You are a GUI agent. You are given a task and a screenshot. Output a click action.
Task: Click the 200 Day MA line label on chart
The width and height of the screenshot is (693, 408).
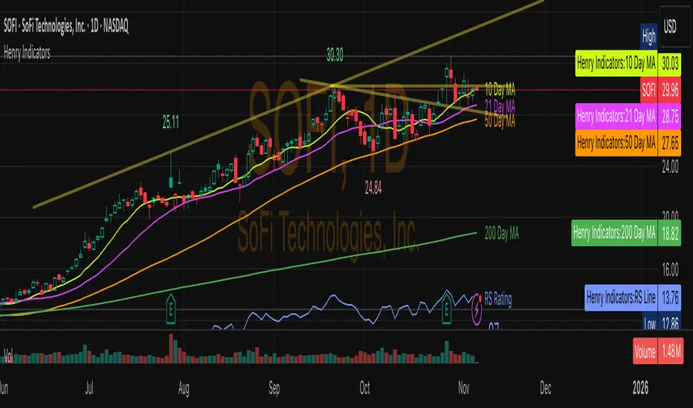click(x=502, y=233)
